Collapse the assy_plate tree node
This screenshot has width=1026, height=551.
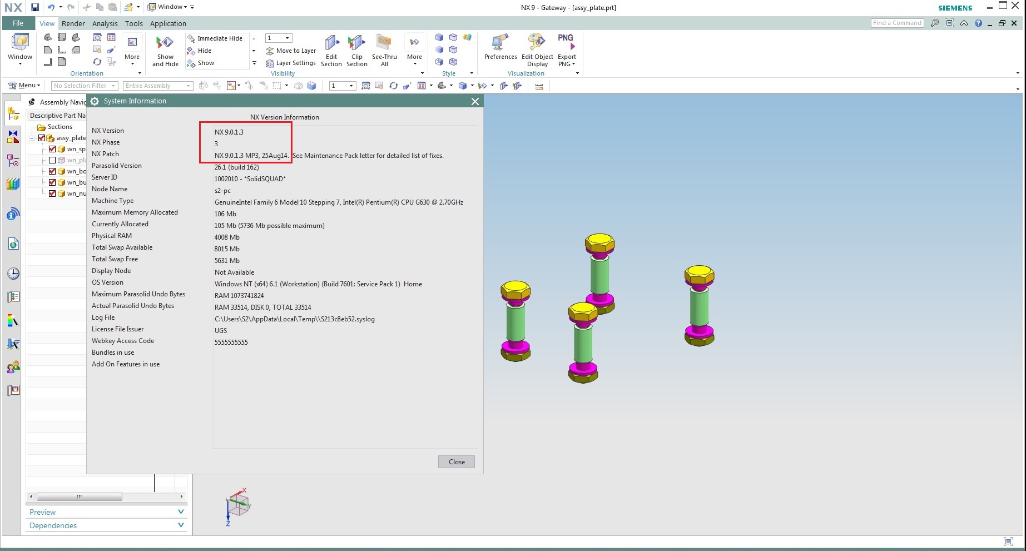click(x=33, y=138)
